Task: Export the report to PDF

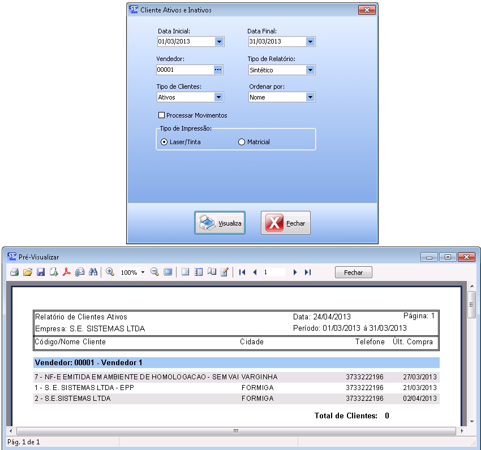Action: point(66,272)
